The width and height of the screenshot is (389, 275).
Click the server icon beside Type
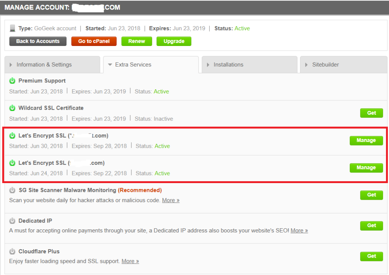point(13,28)
